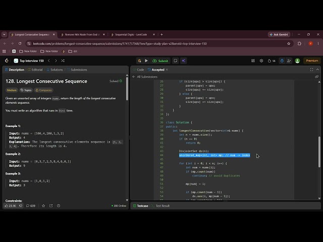Go to next problem in study plan
Viewport: 323px width, 242px height.
pos(56,60)
